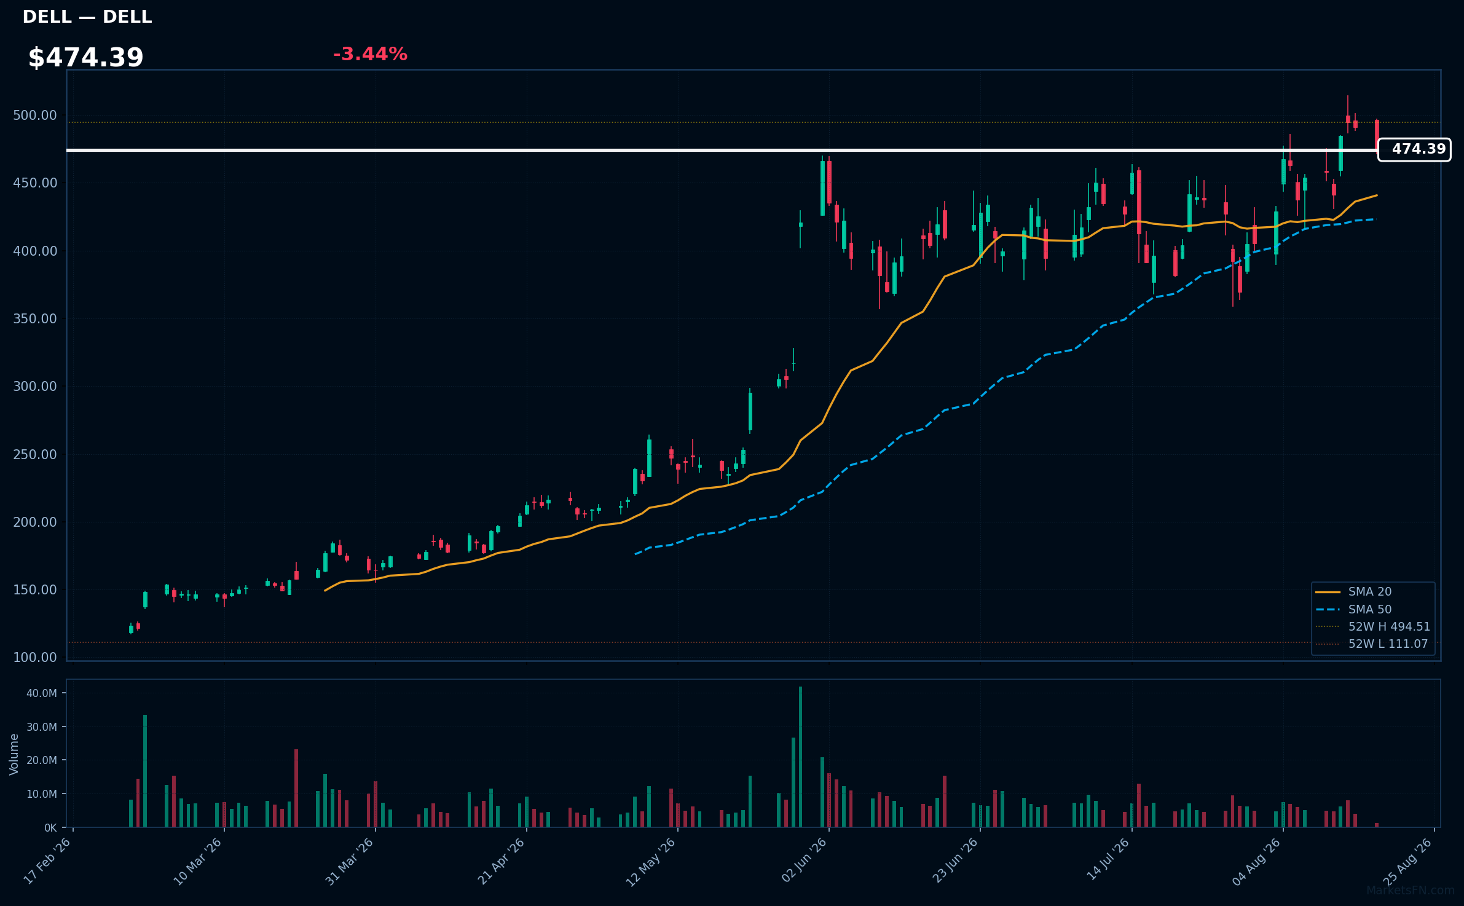This screenshot has width=1464, height=906.
Task: Click the 200.00 price axis label
Action: (x=35, y=522)
